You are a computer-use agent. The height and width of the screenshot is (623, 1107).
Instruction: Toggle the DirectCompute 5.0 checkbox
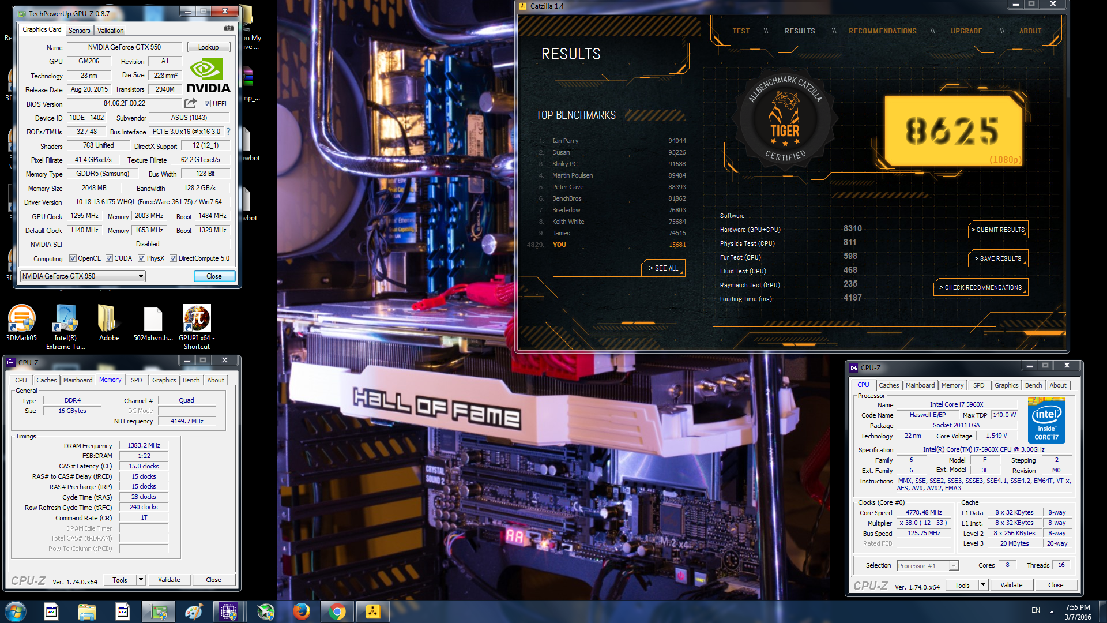pos(173,258)
